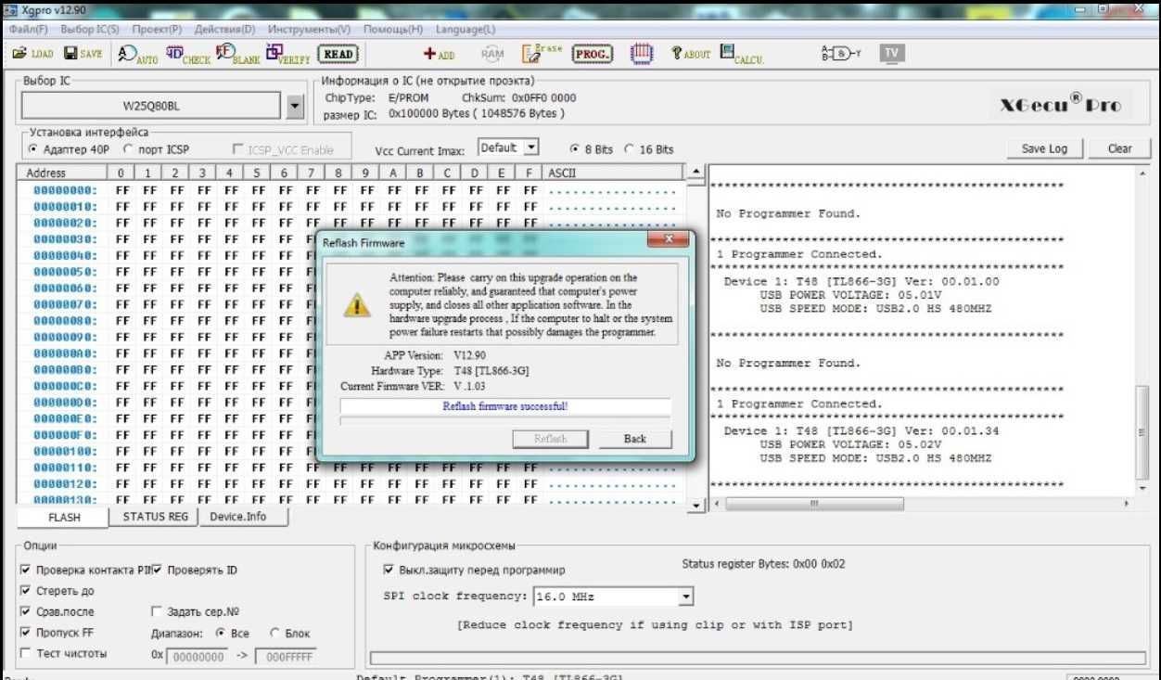Click the READ chip button
Viewport: 1161px width, 680px height.
(338, 54)
